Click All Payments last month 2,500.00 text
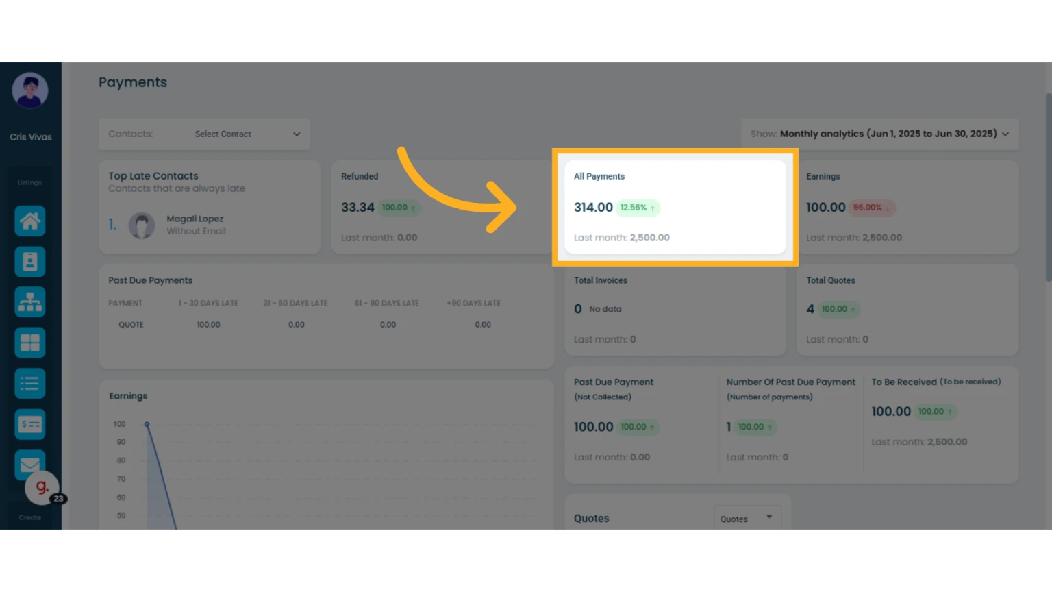 [622, 238]
